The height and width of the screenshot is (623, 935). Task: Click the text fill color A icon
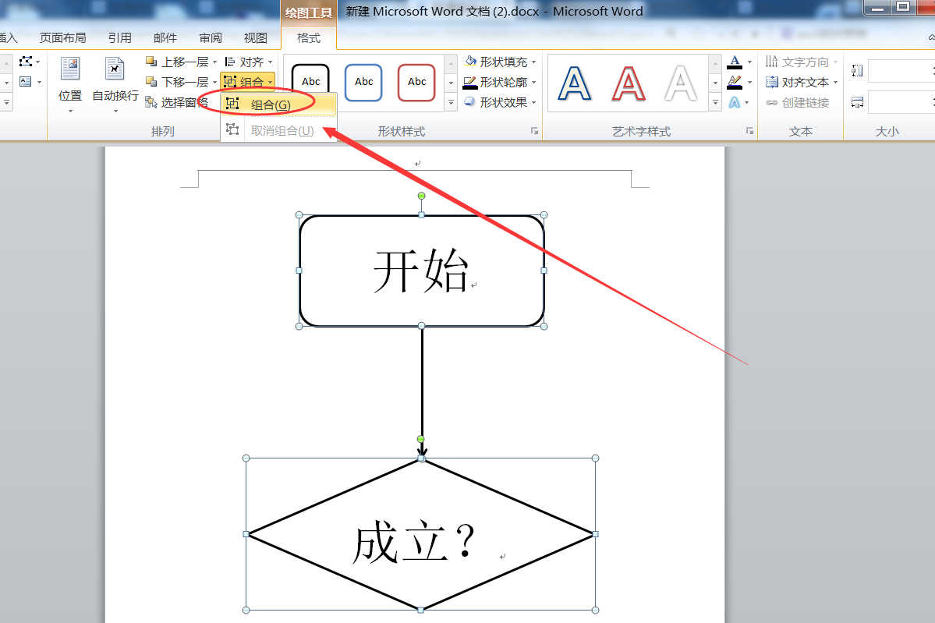coord(735,62)
